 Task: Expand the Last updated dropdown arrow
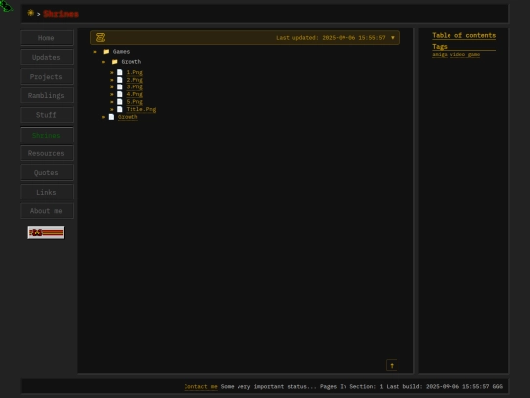(x=393, y=38)
